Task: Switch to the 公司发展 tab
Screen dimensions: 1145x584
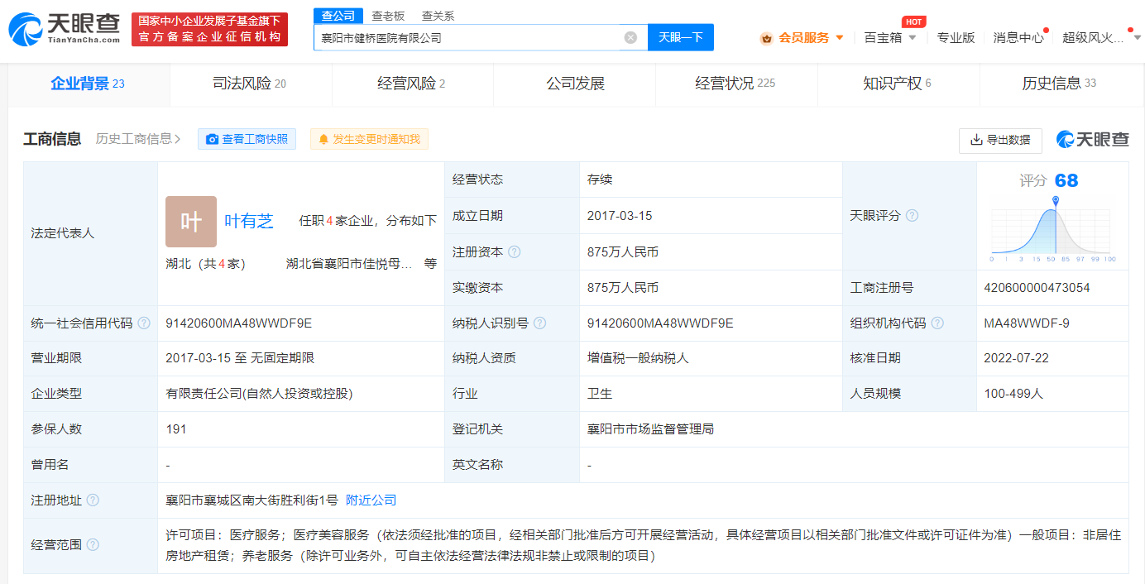Action: click(x=575, y=84)
